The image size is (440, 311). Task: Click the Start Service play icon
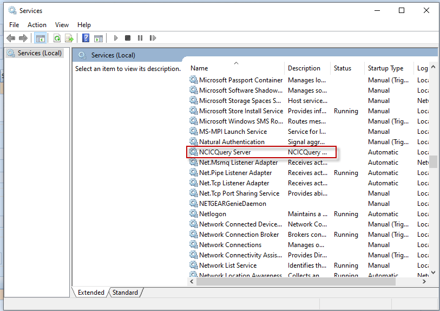[x=116, y=38]
